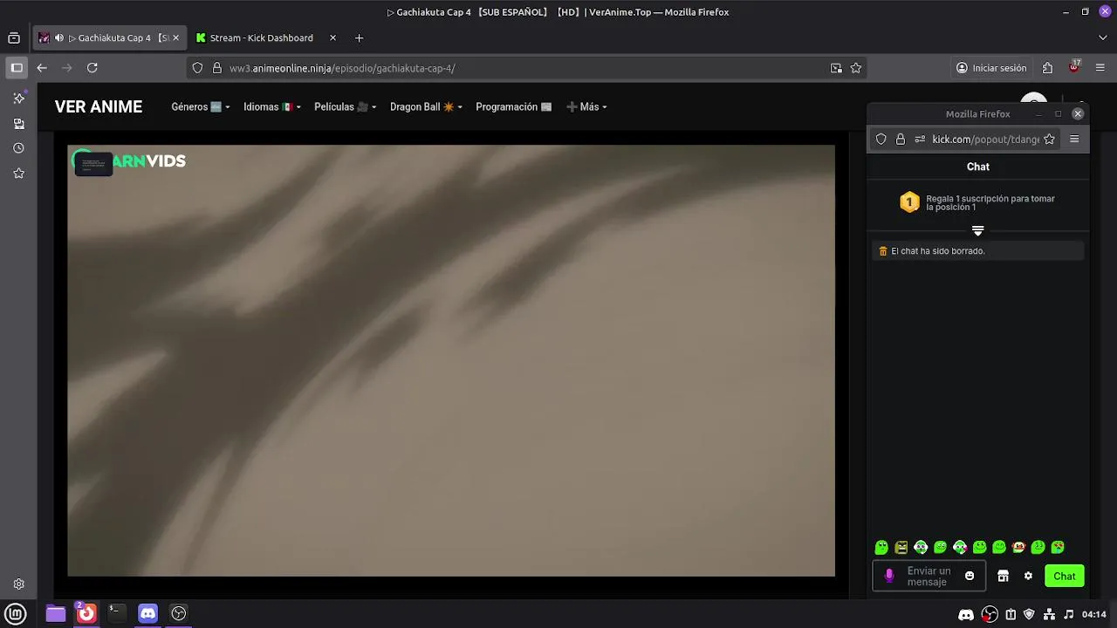This screenshot has width=1117, height=628.
Task: Expand the gift leaderboard with down arrow
Action: [x=978, y=231]
